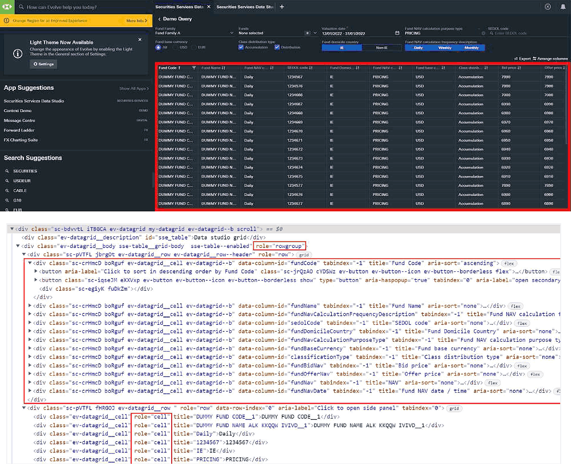Select the CABLE search suggestion

[x=20, y=190]
